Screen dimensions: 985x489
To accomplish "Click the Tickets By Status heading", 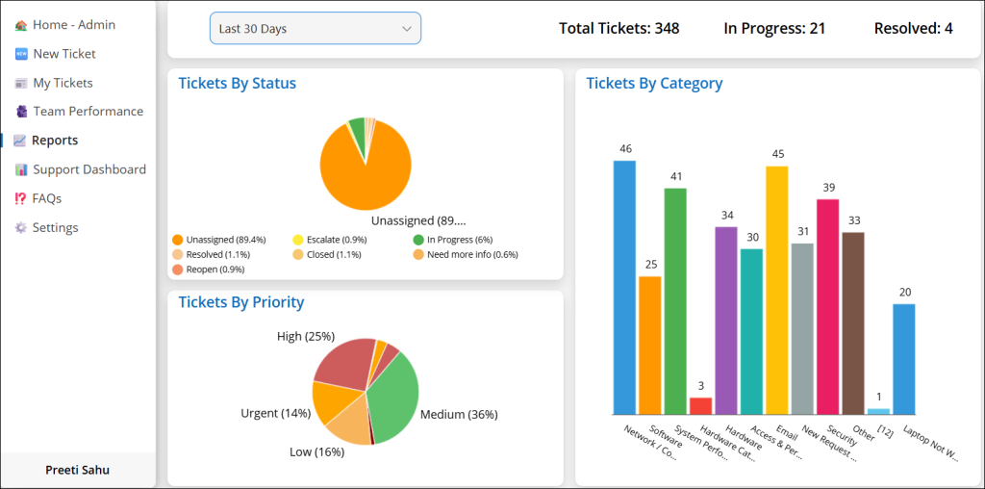I will 238,83.
